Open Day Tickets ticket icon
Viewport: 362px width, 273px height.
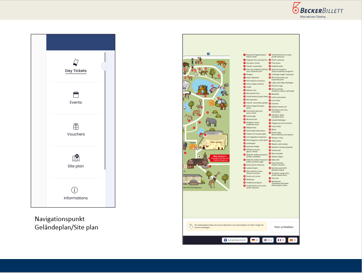coord(75,62)
